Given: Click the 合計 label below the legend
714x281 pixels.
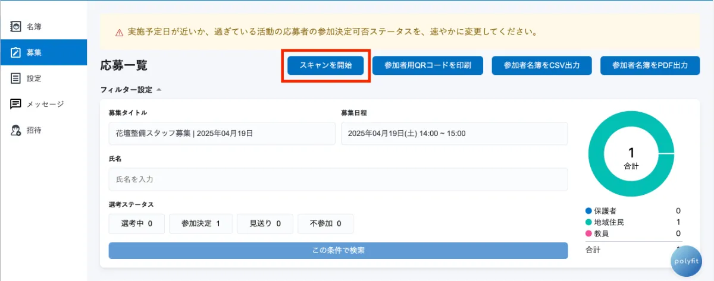Looking at the screenshot, I should pos(593,249).
